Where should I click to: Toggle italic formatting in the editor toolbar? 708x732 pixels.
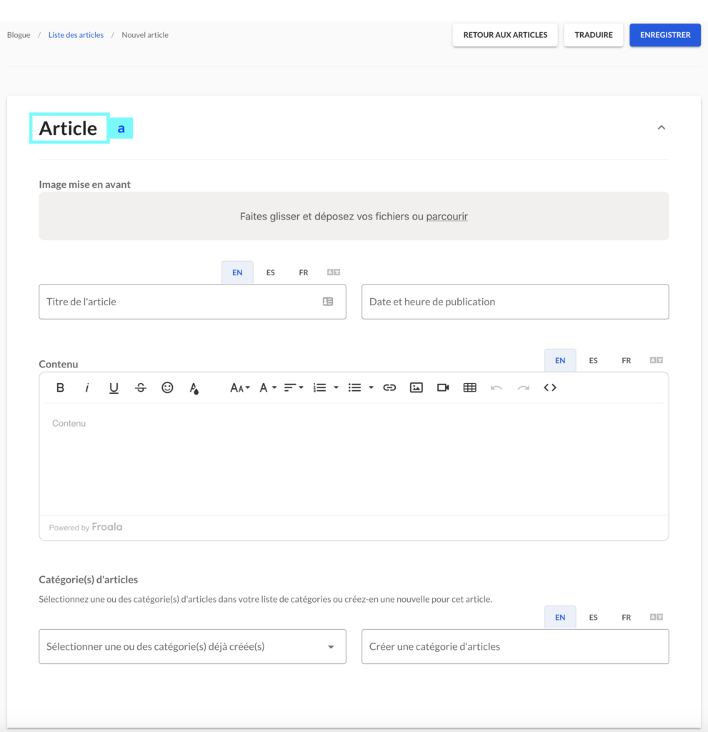click(x=87, y=387)
